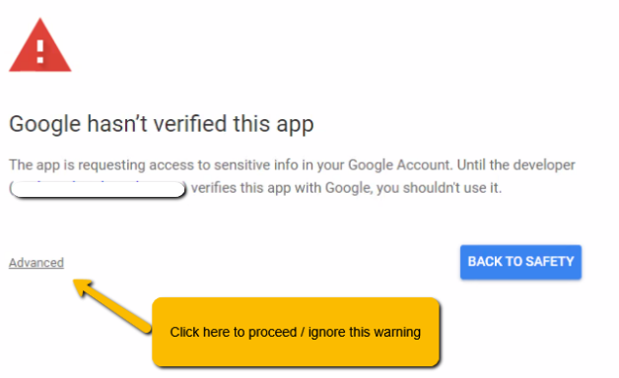619x378 pixels.
Task: Click the yellow callout annotation box
Action: [296, 332]
